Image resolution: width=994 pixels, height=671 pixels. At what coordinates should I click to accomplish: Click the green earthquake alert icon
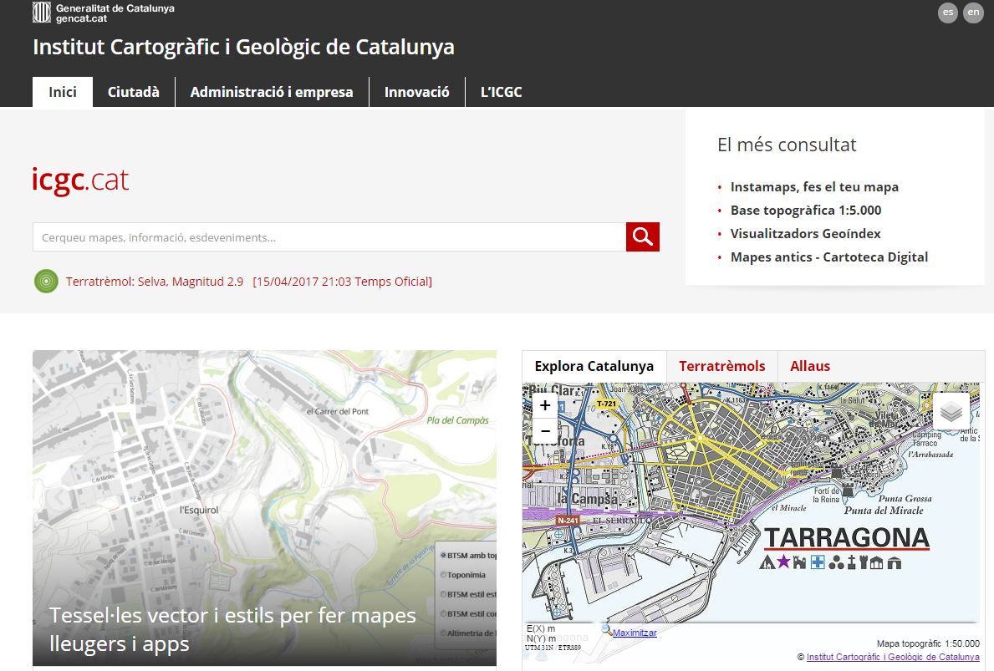point(46,282)
